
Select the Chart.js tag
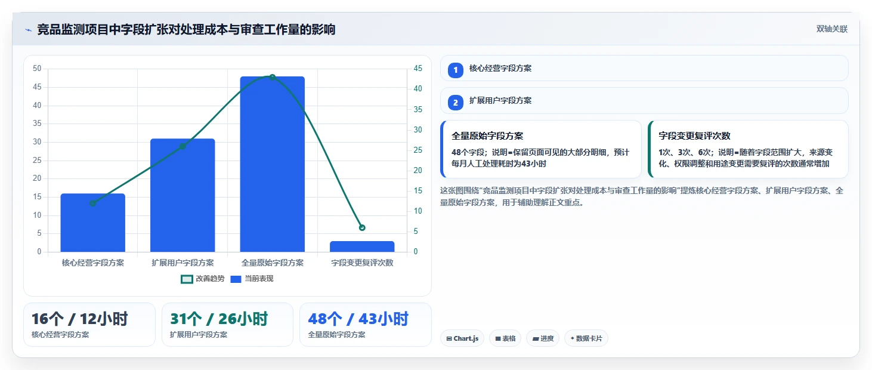tap(462, 338)
